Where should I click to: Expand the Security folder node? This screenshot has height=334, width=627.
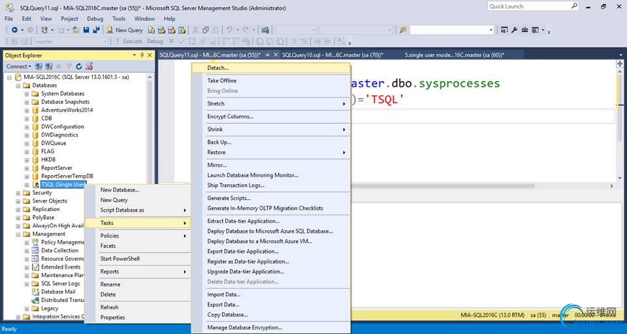18,193
